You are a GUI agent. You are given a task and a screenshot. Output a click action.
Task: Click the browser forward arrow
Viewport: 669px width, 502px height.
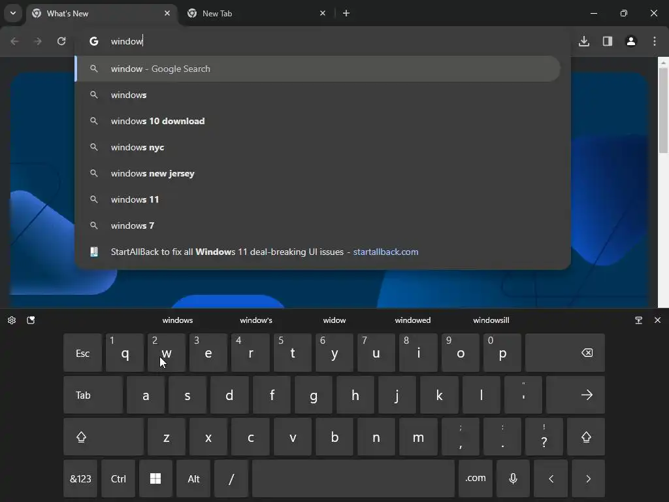coord(37,41)
